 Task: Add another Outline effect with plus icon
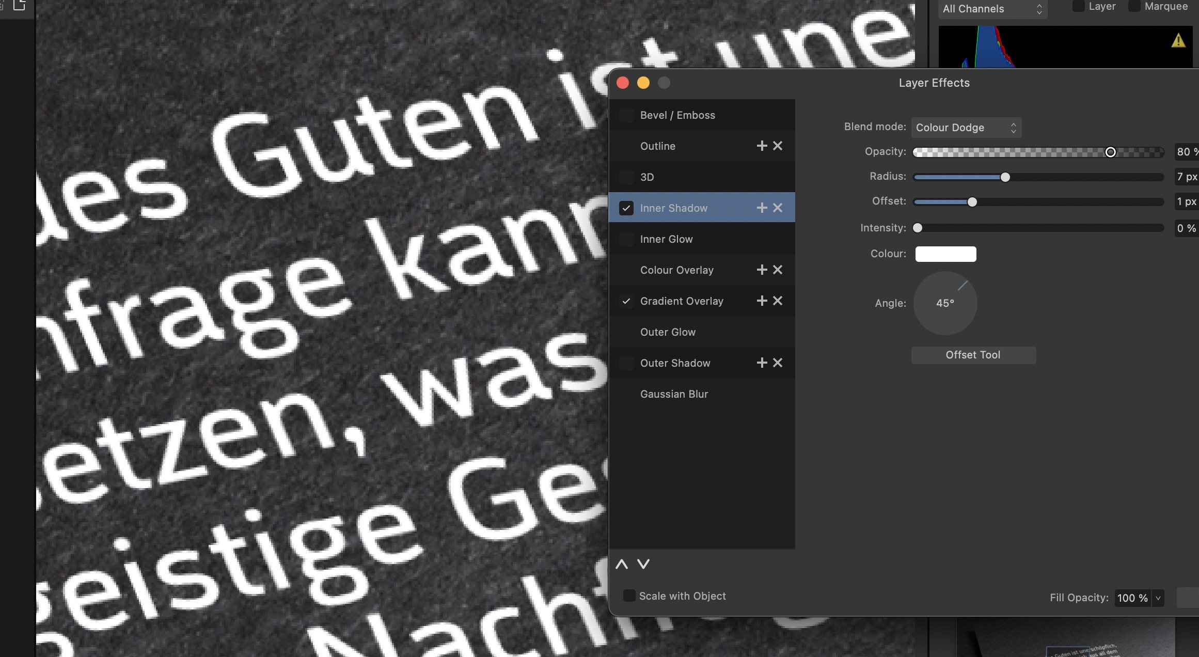tap(762, 146)
